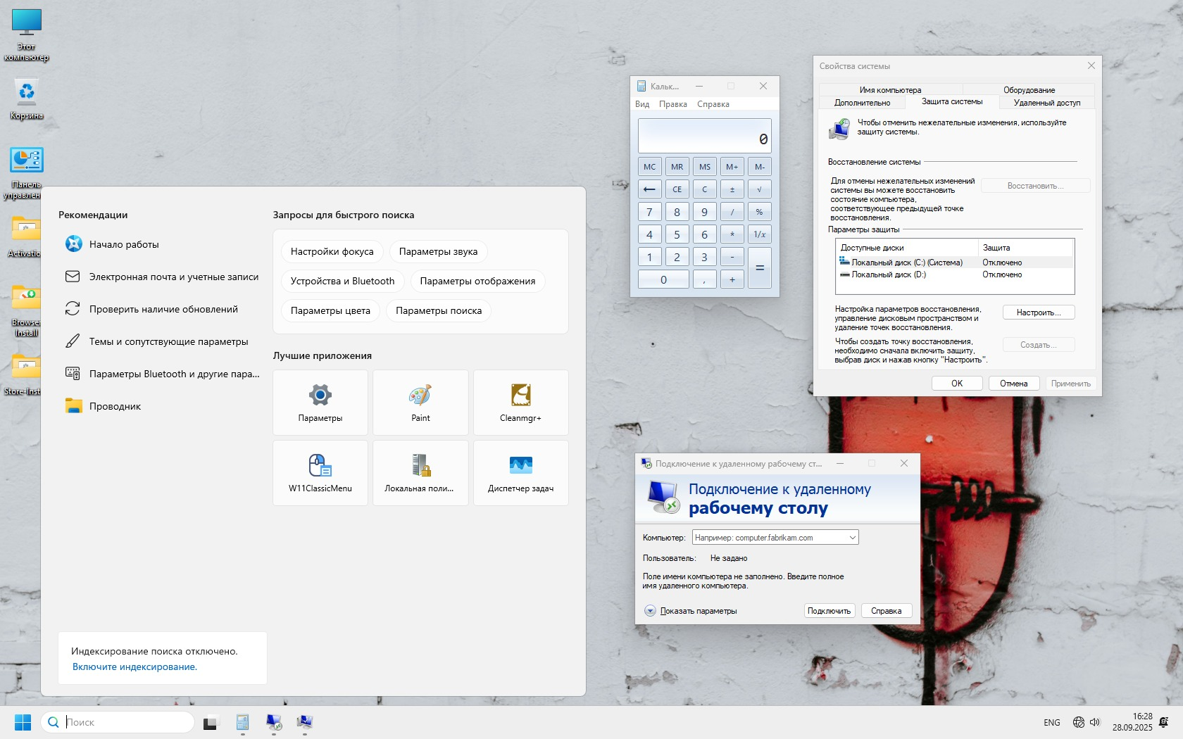Switch to Дополнительно tab
Screen dimensions: 1183x739
[x=862, y=103]
